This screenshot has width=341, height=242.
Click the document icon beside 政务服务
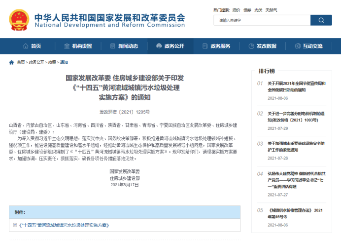point(205,46)
